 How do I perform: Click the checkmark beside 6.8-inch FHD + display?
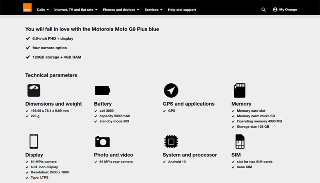tap(27, 38)
